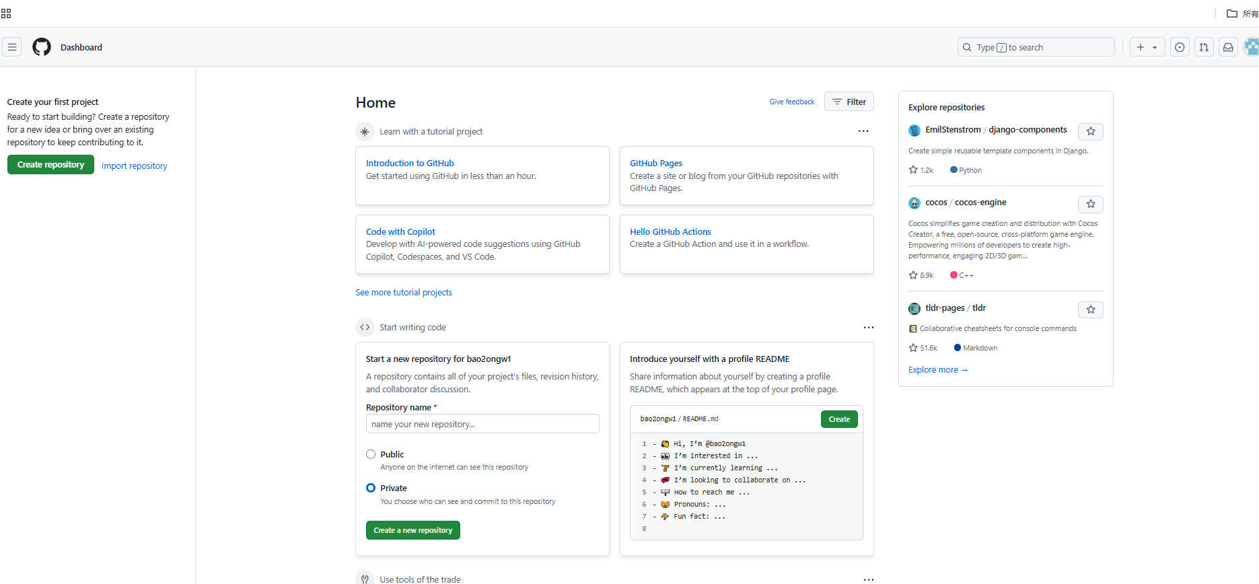Viewport: 1259px width, 584px height.
Task: Open the hamburger navigation menu
Action: click(x=12, y=47)
